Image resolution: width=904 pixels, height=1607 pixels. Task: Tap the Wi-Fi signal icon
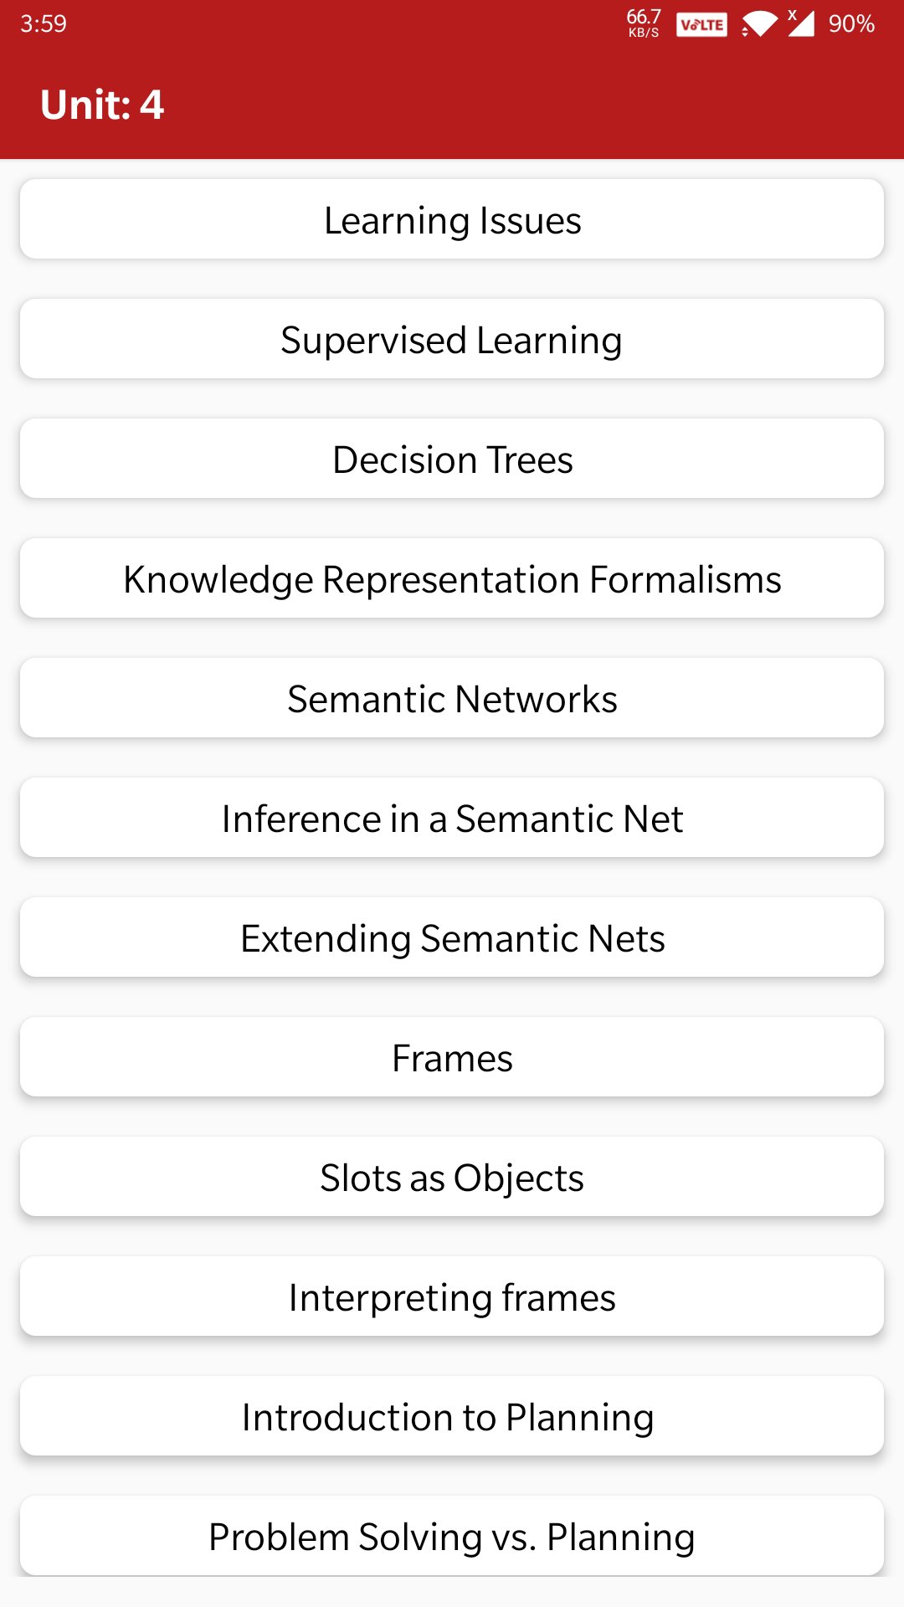(x=759, y=24)
